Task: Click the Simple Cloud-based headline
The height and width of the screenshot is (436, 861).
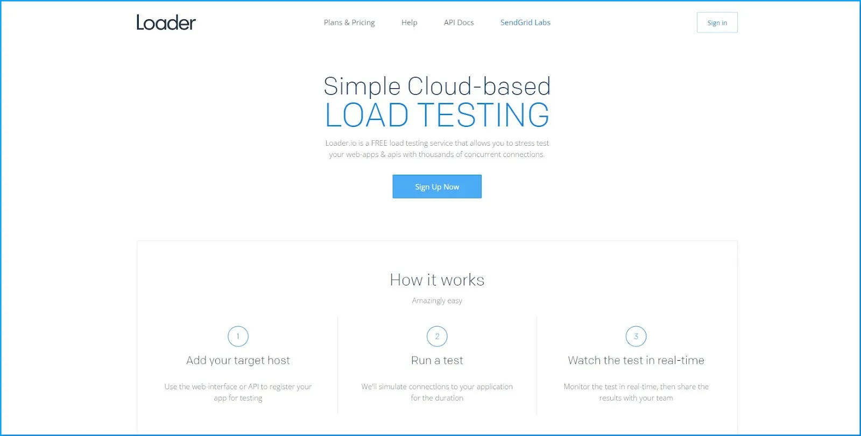Action: pyautogui.click(x=437, y=86)
